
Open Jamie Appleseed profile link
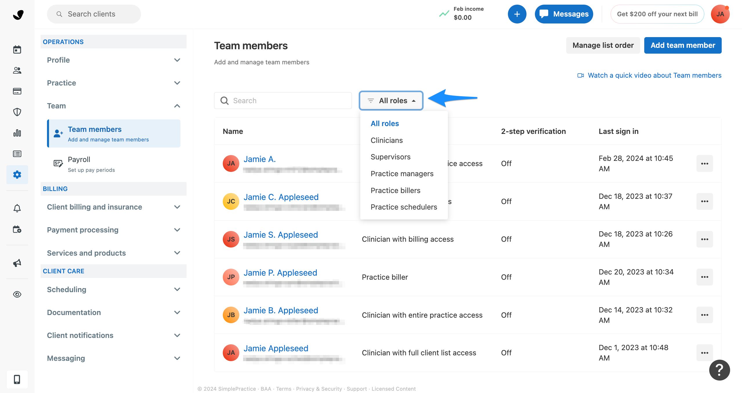(276, 348)
